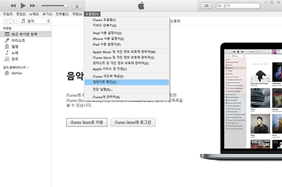The image size is (282, 187).
Task: Choose 팟캐스트 및 개인 정보 보호에 관하여(D)
Action: coord(127,63)
